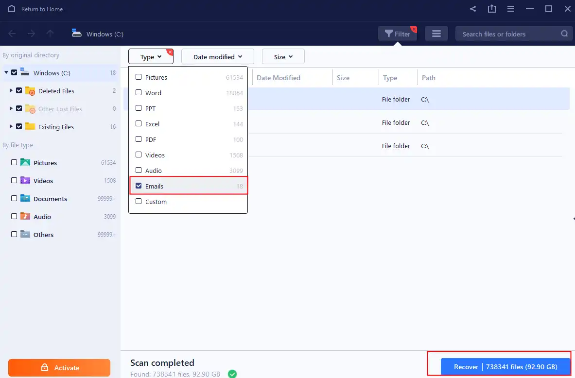Check the Pictures option in Type dropdown
The image size is (575, 378).
pos(139,77)
